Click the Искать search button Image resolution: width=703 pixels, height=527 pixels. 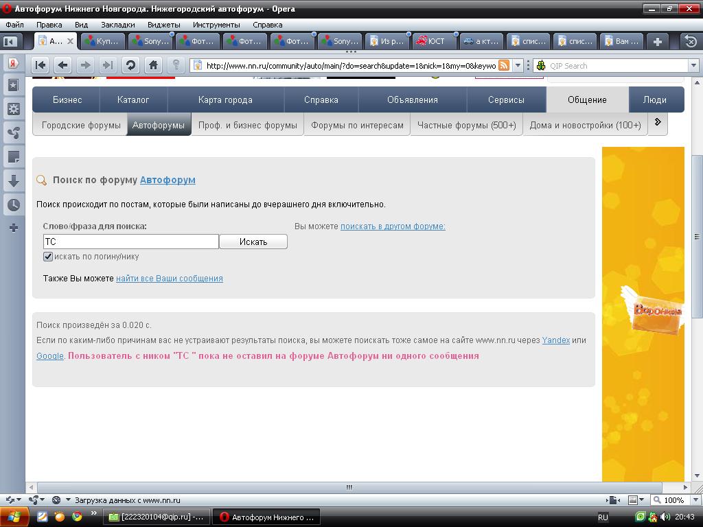pos(253,242)
